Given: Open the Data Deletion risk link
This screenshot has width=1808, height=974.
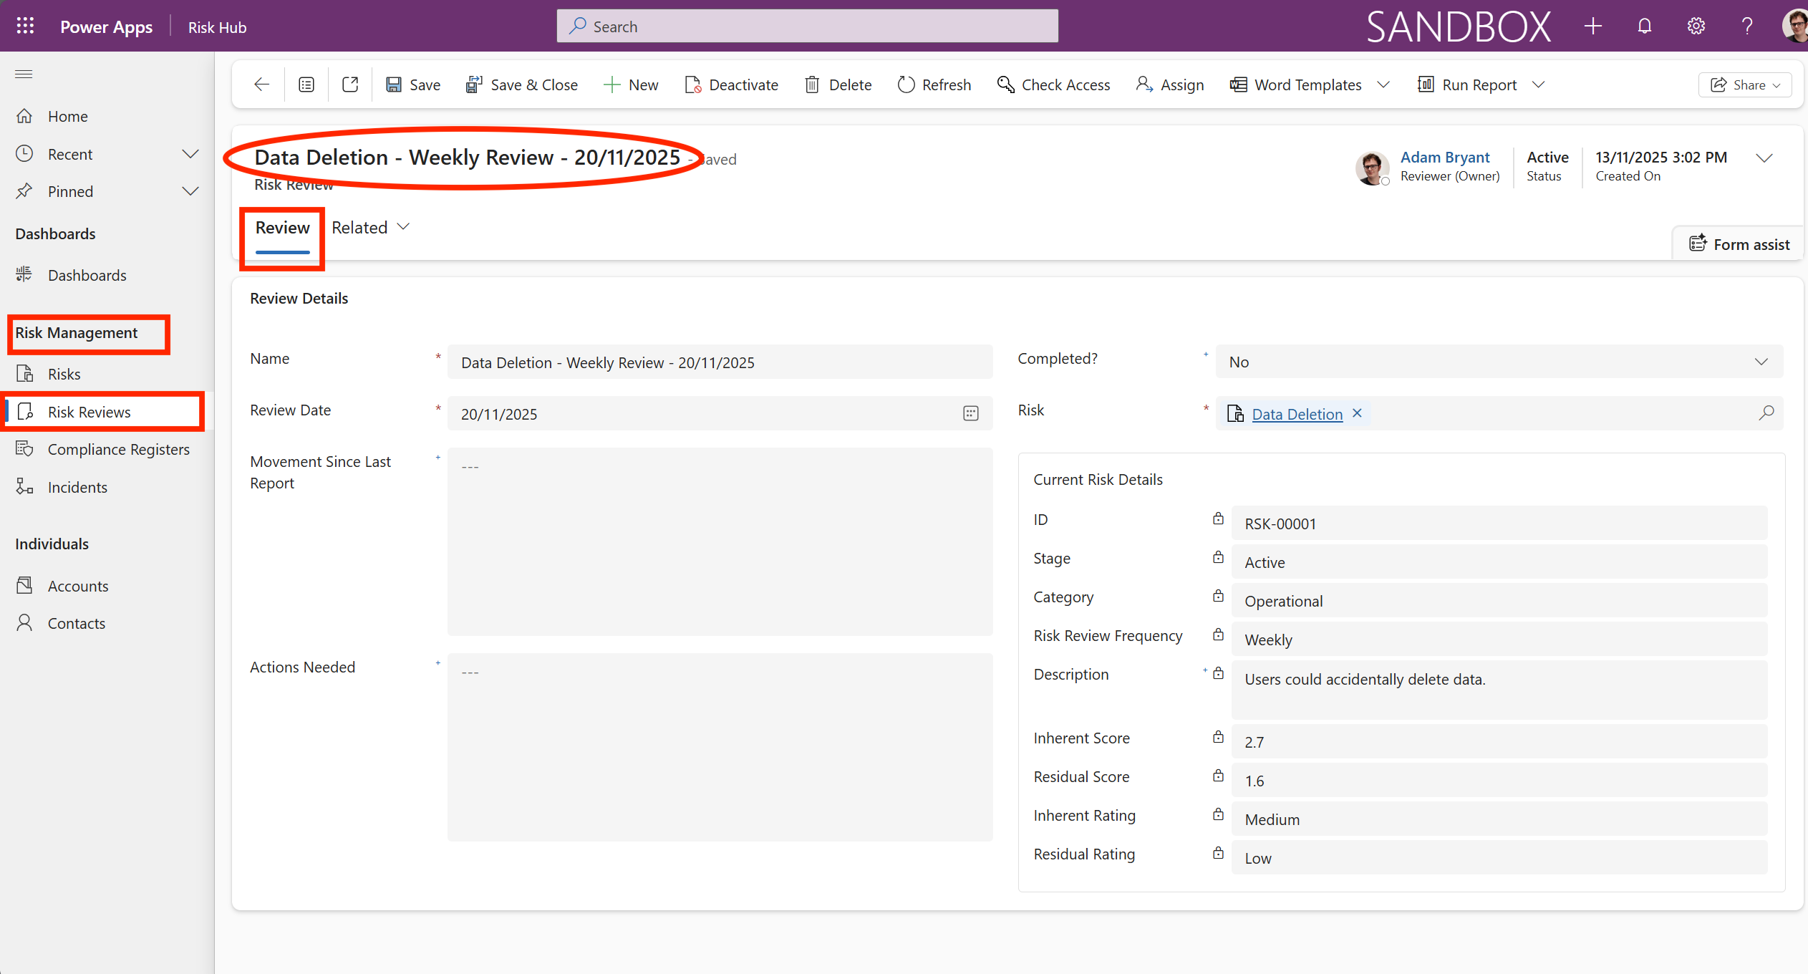Looking at the screenshot, I should pos(1297,414).
